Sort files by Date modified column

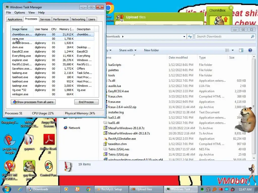(182, 58)
